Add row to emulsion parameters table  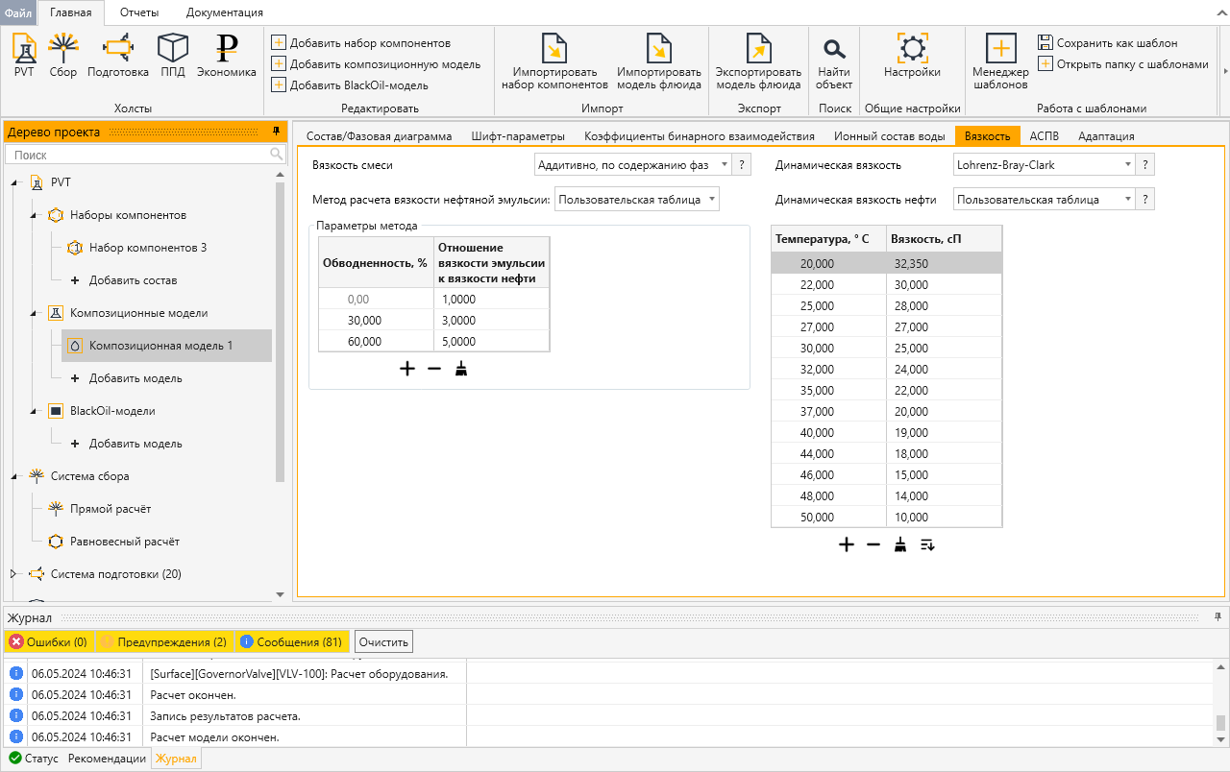click(x=407, y=369)
